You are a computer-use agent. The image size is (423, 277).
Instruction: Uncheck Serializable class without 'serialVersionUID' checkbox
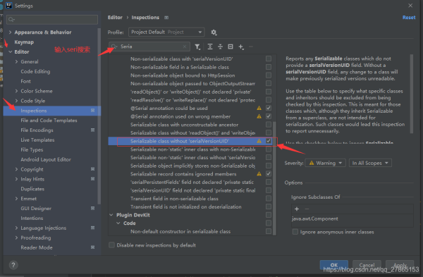click(269, 141)
